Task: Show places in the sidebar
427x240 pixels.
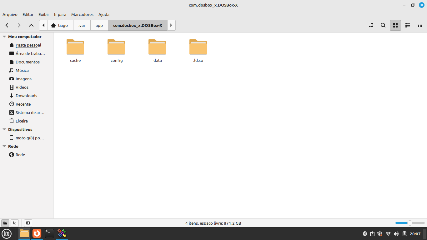Action: pyautogui.click(x=5, y=223)
